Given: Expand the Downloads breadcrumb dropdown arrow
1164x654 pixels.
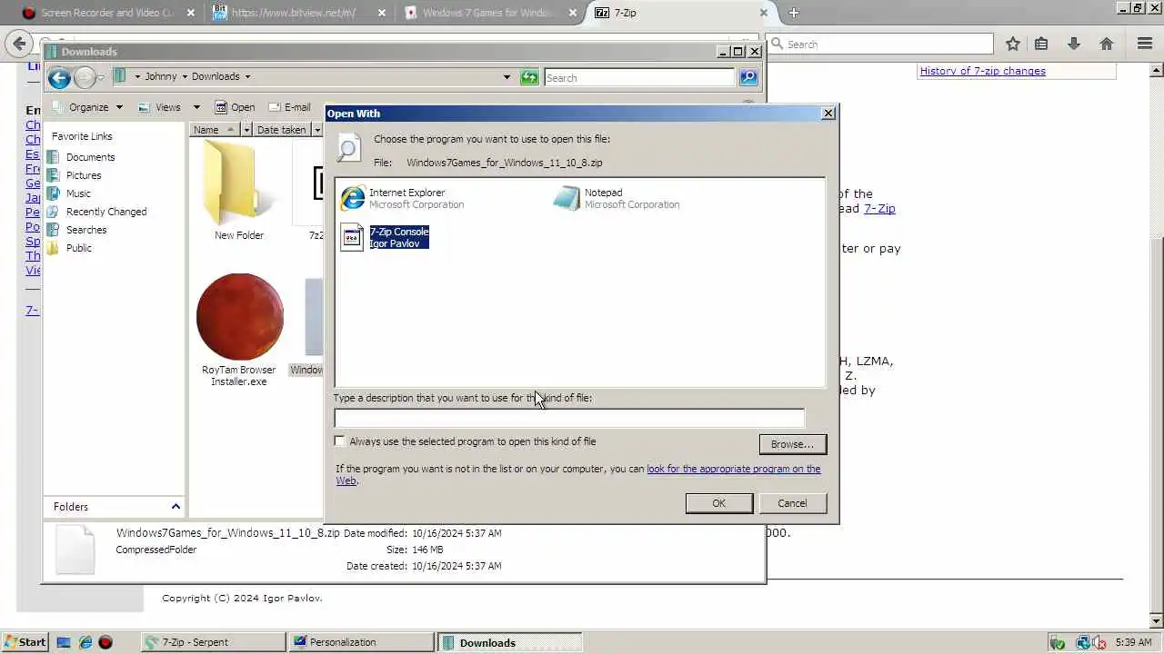Looking at the screenshot, I should click(x=247, y=77).
